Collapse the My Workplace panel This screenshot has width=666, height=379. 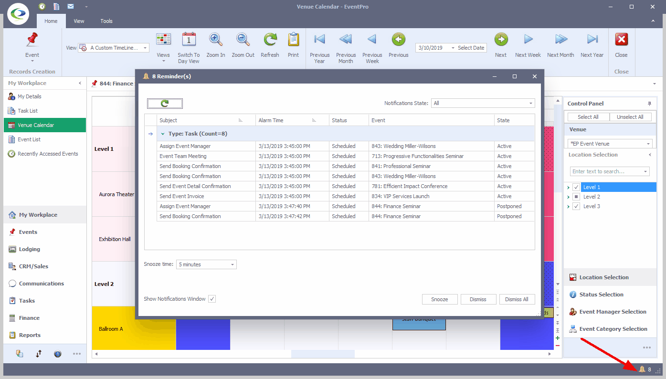(x=80, y=83)
